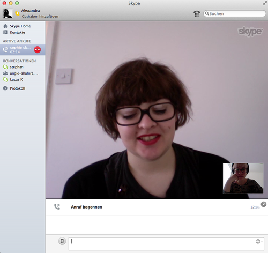
Task: Open the emoticon picker dropdown
Action: point(259,241)
